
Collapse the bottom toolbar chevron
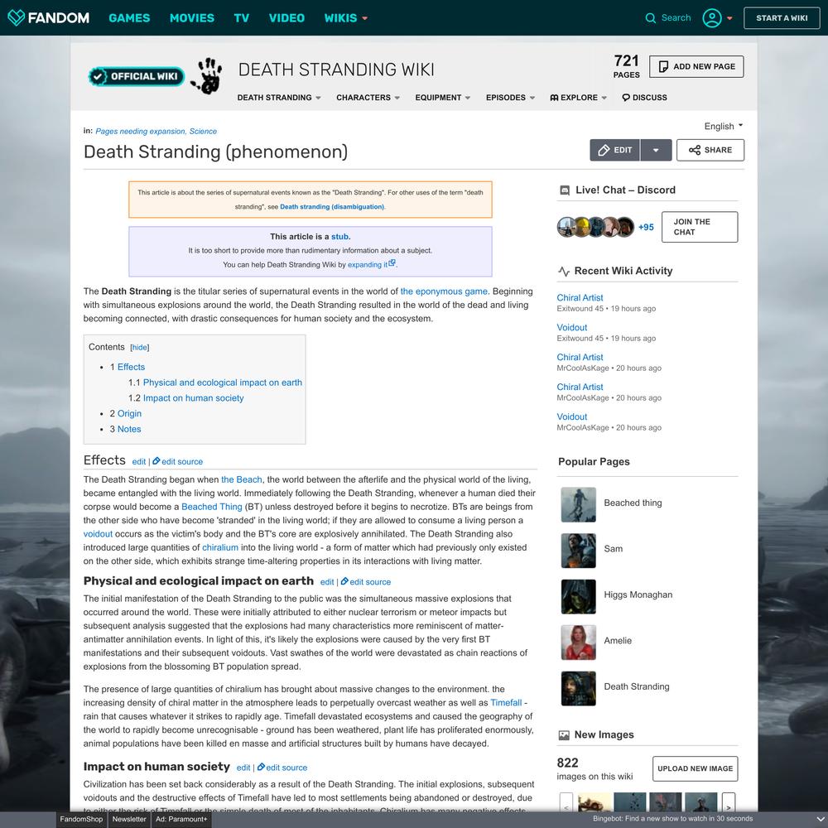[x=820, y=819]
